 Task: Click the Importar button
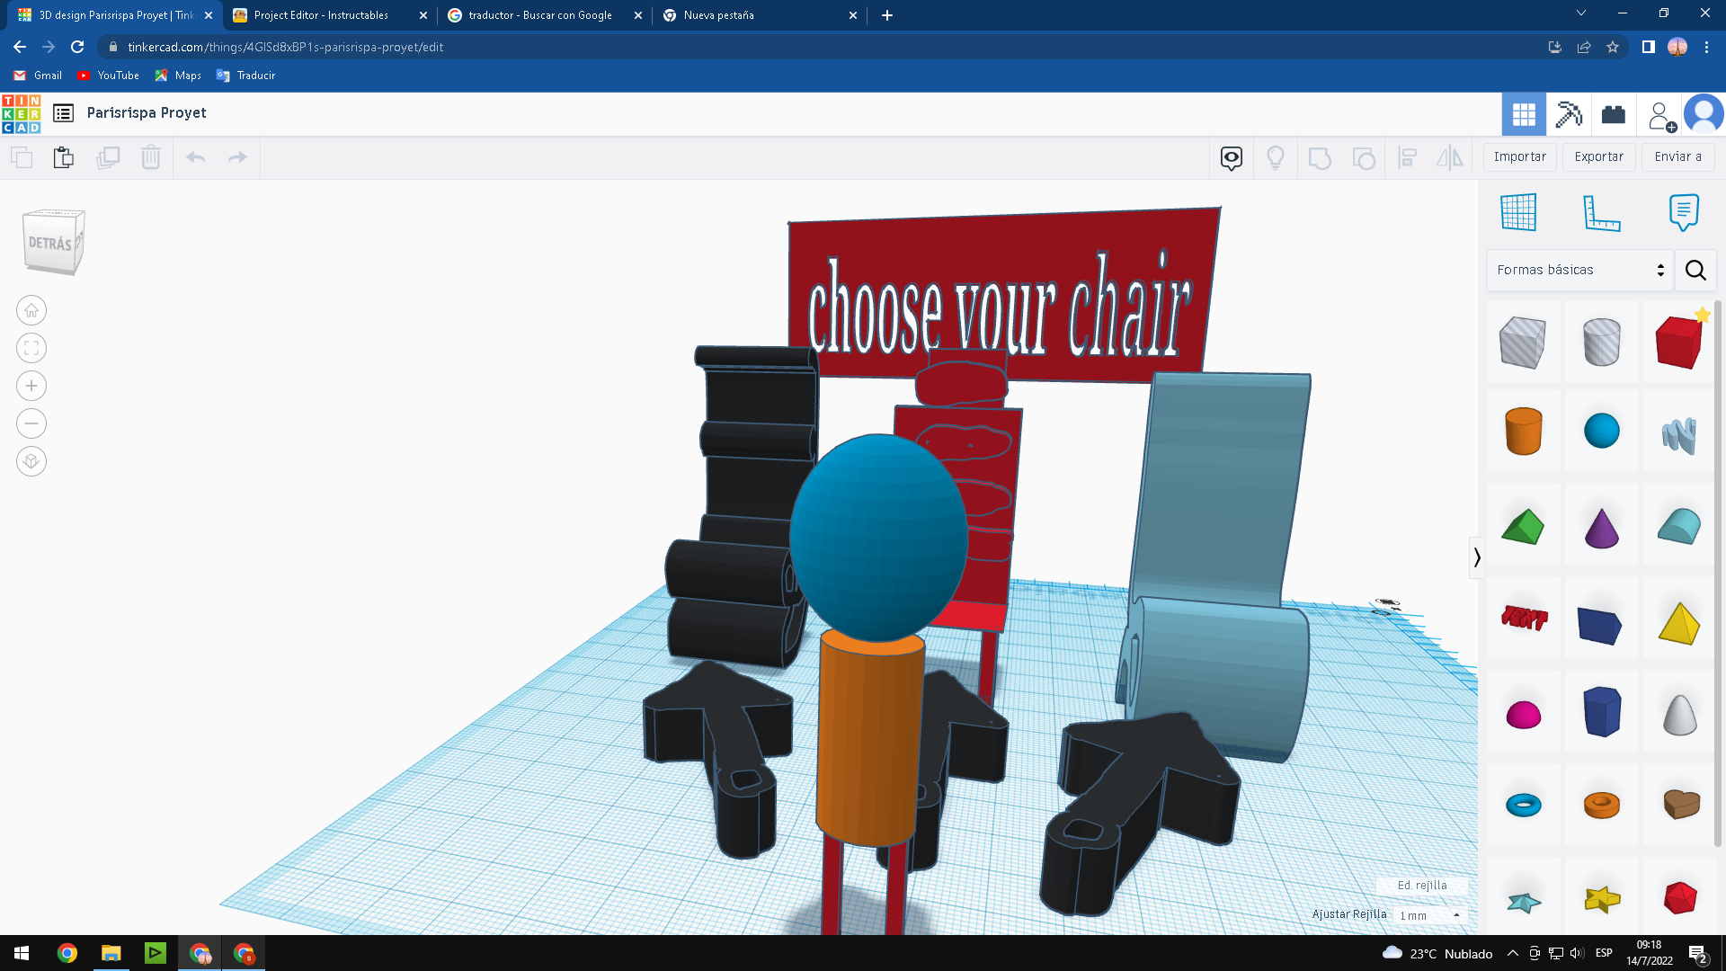point(1519,156)
